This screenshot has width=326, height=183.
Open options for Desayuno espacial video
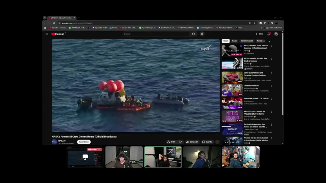pos(271,86)
